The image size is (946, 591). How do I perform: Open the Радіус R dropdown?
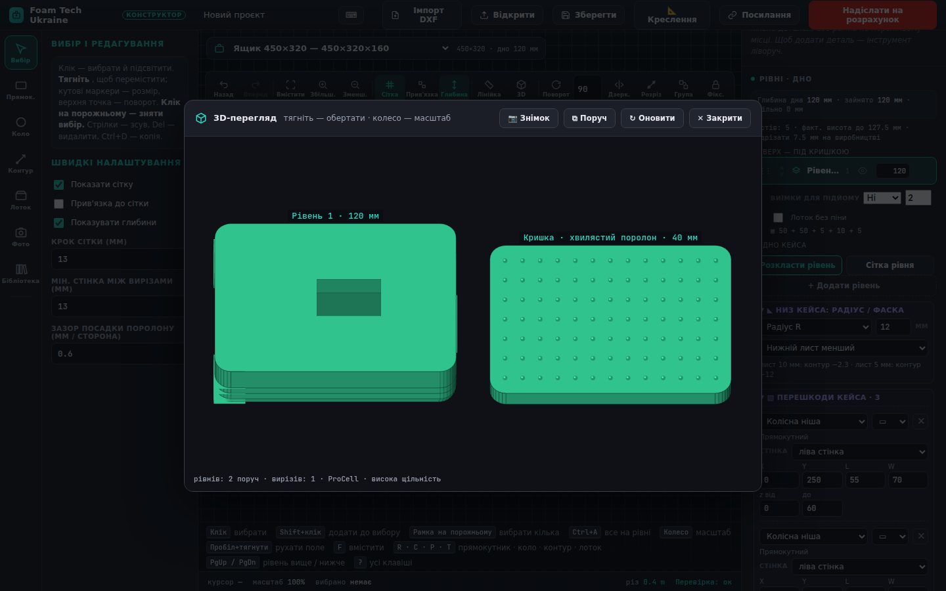(817, 326)
